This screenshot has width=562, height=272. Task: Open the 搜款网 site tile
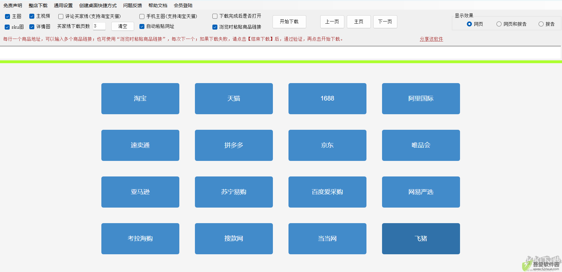tap(234, 239)
